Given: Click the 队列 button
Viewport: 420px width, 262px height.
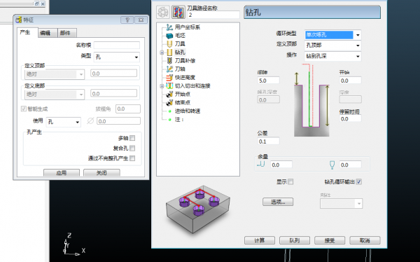Looking at the screenshot, I should tap(295, 240).
